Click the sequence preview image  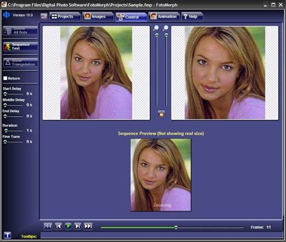click(x=160, y=175)
